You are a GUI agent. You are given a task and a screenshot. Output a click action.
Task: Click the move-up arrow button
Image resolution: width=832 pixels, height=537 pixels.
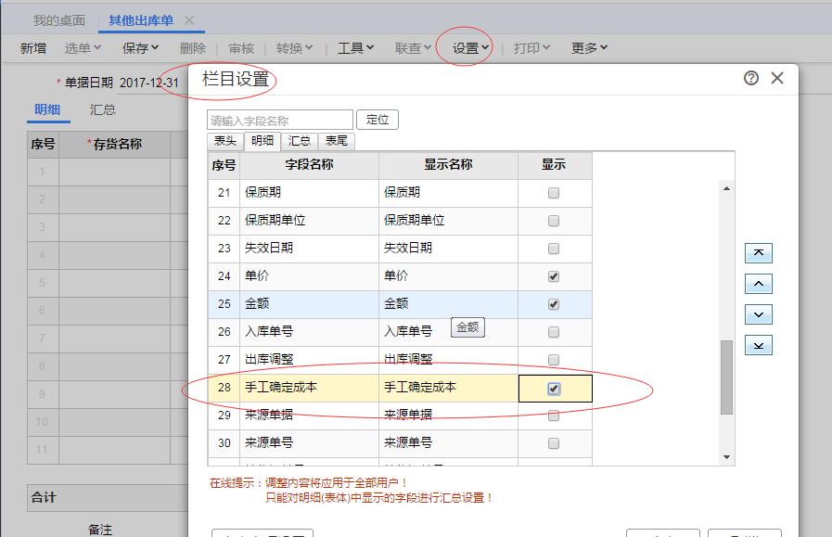click(x=758, y=284)
